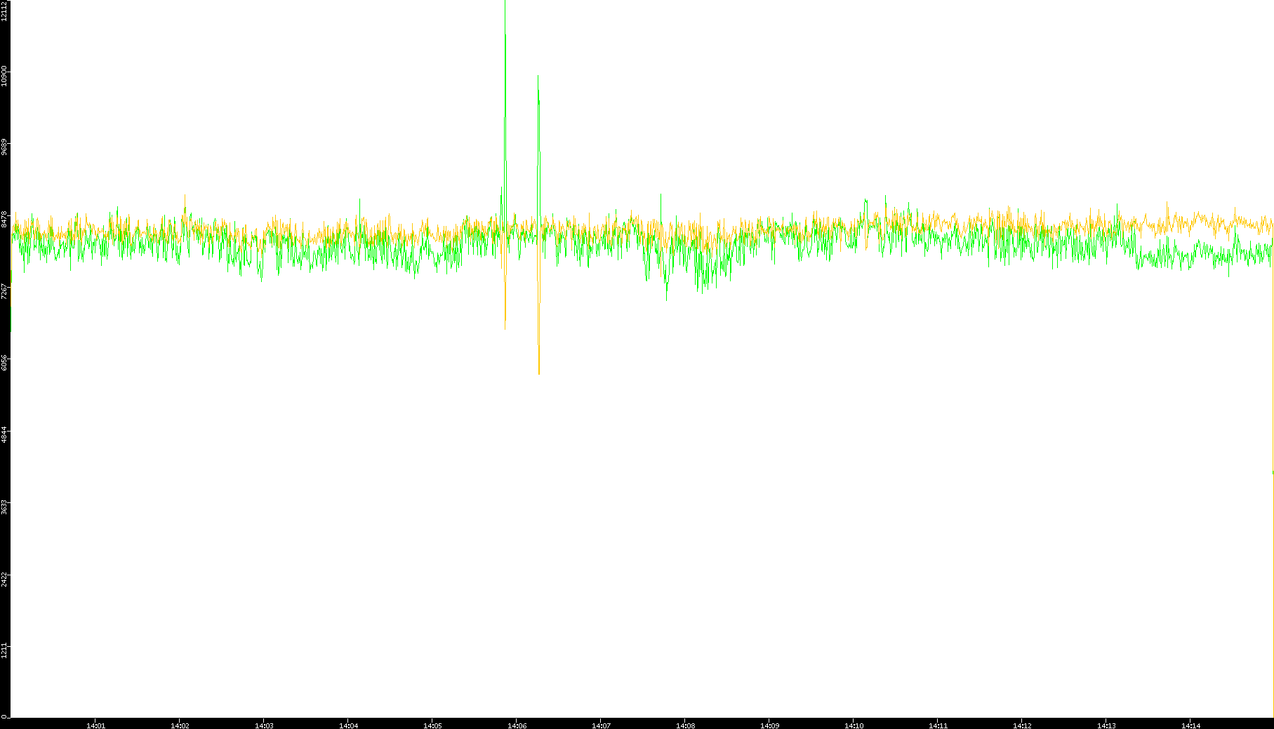Screen dimensions: 1274x729
Task: Select the 8478 vertical axis label
Action: click(x=5, y=218)
